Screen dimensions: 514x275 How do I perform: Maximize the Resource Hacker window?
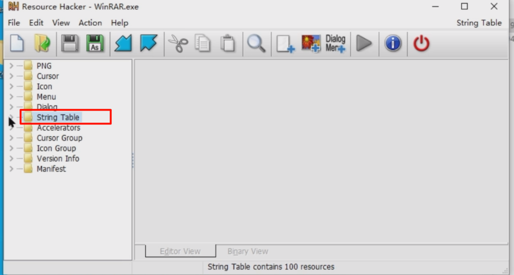(x=464, y=6)
